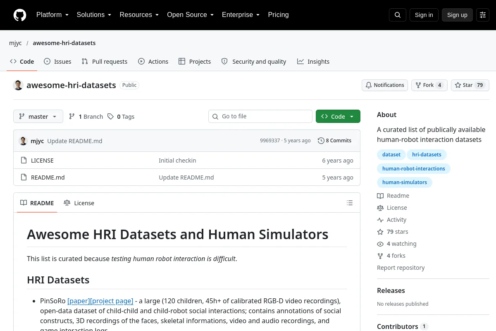496x331 pixels.
Task: Click the README.md file icon
Action: [24, 177]
